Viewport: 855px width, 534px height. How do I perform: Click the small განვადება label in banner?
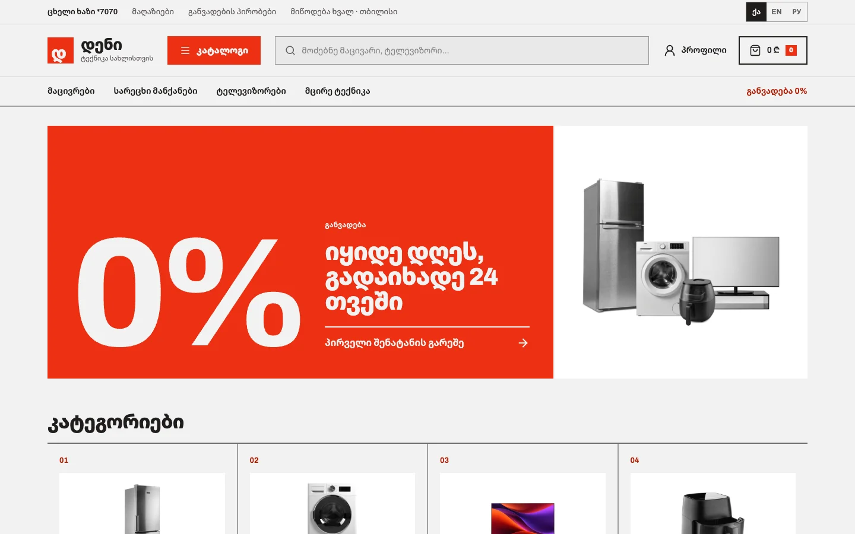click(x=345, y=225)
